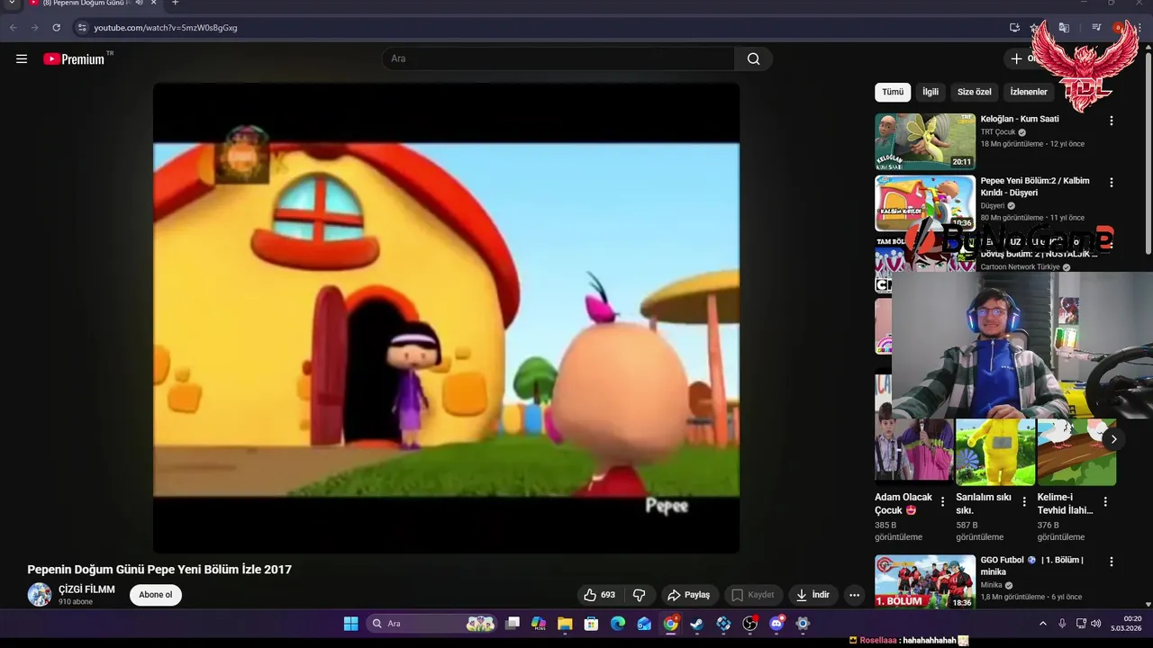
Task: Open GGO Futbol 1. Bölüm thumbnail
Action: 925,582
